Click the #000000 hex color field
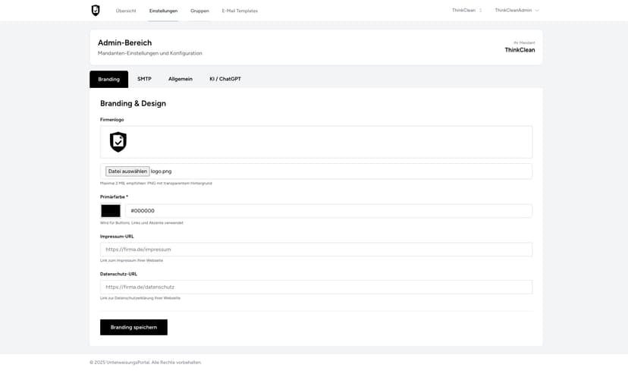This screenshot has width=628, height=371. [328, 211]
